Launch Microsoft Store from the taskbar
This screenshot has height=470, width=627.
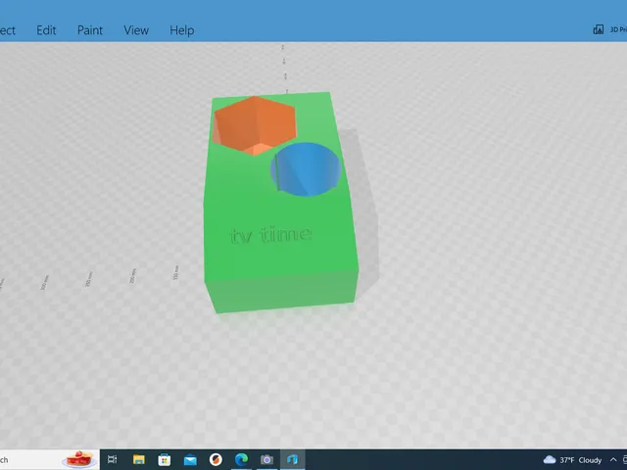click(164, 459)
